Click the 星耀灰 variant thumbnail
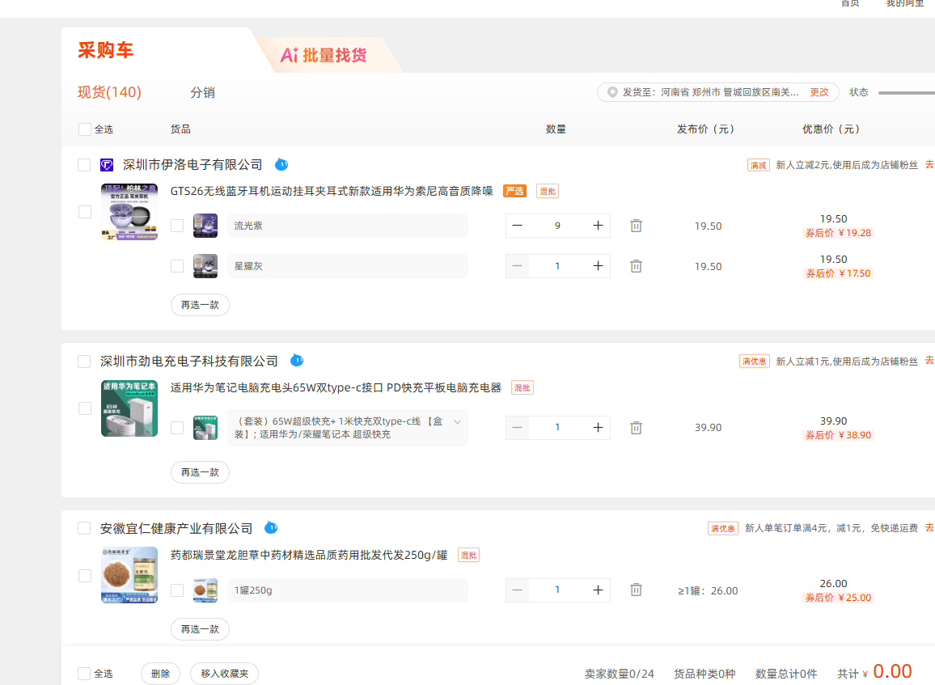 [205, 266]
